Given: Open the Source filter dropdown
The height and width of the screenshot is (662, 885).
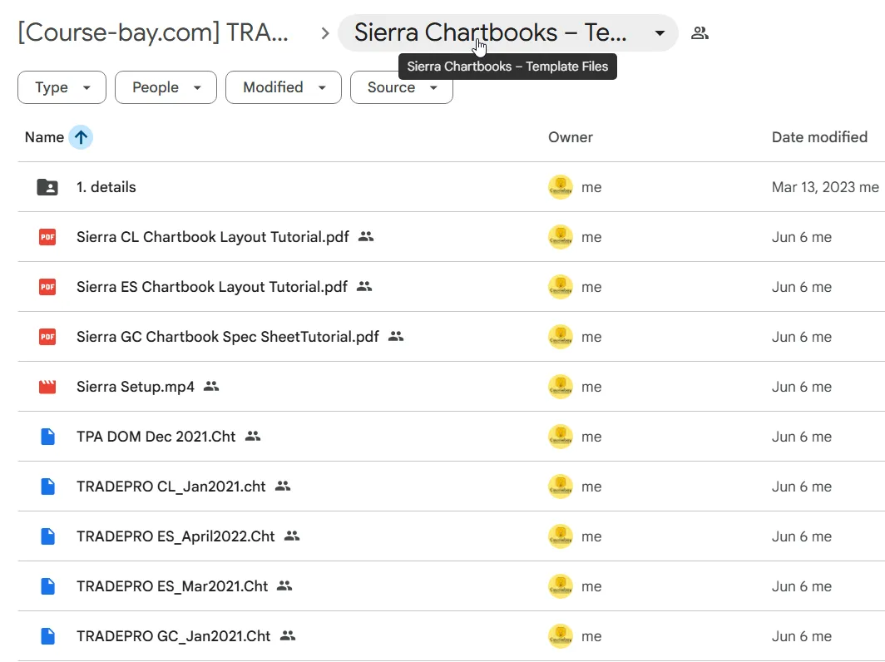Looking at the screenshot, I should pyautogui.click(x=401, y=87).
